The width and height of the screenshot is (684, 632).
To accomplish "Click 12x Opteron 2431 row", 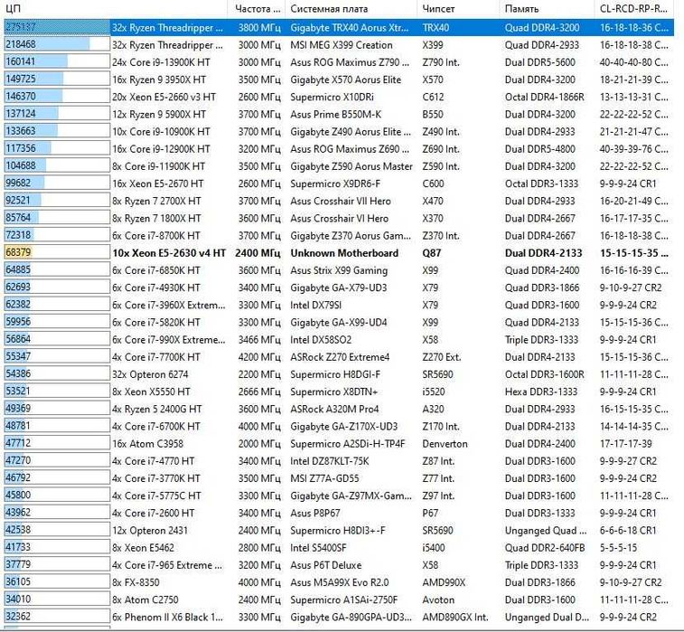I will 339,531.
